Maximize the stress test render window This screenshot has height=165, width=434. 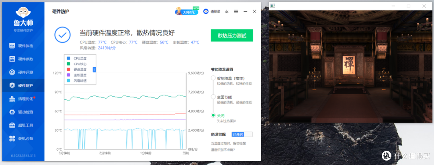tap(408, 6)
